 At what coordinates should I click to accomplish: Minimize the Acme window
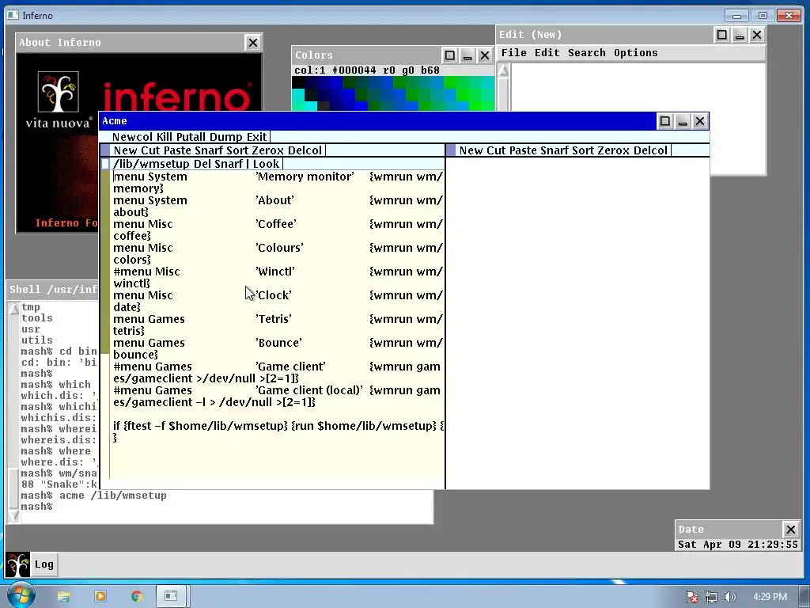coord(683,121)
